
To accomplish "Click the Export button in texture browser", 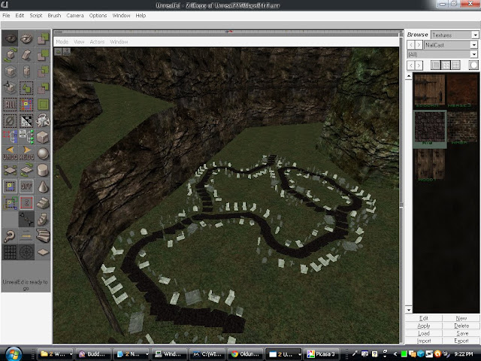I will coord(461,341).
